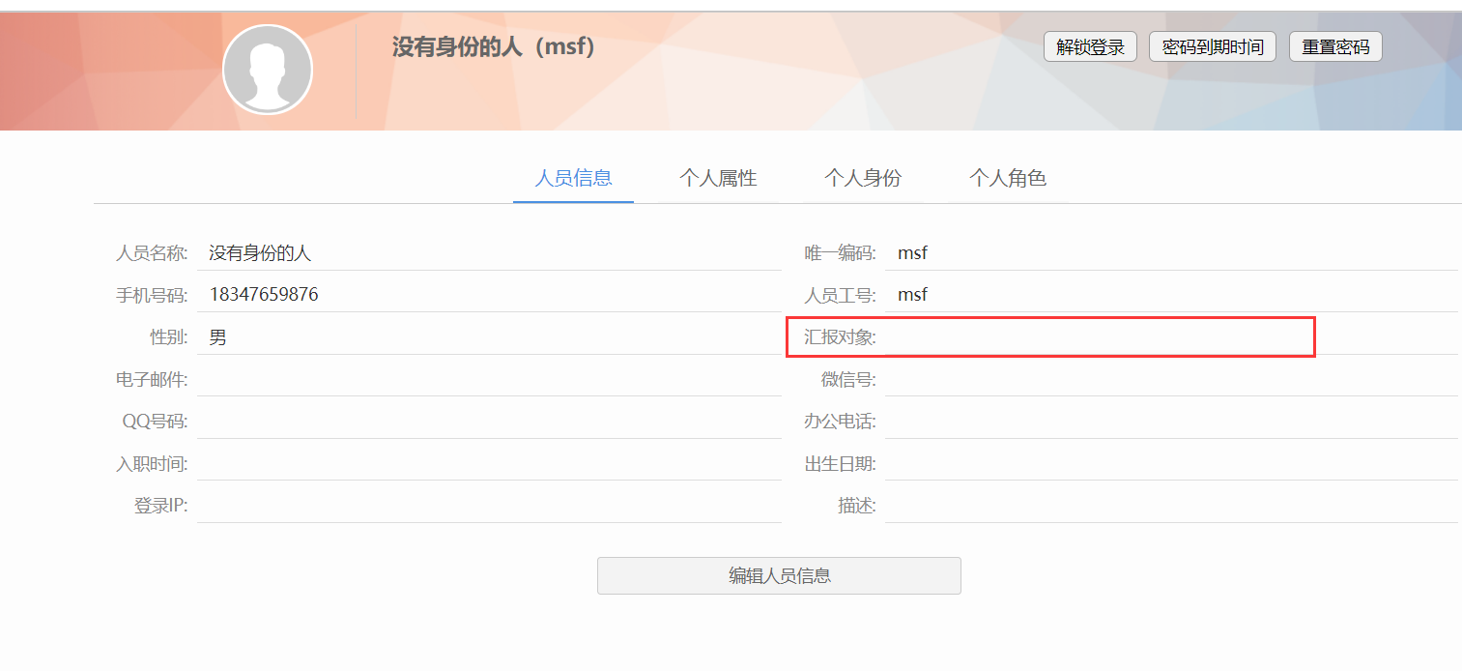The height and width of the screenshot is (671, 1462).
Task: Click the 人员工号 field value
Action: pyautogui.click(x=1169, y=295)
